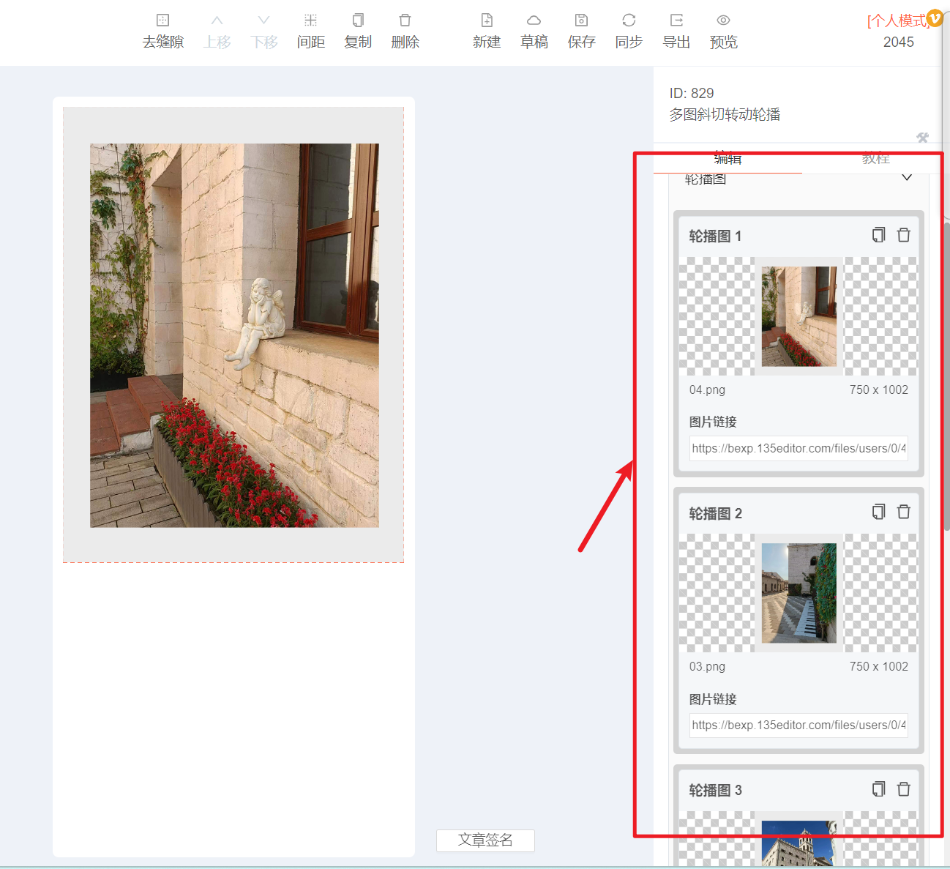The image size is (950, 869).
Task: Move element up with 上移
Action: pyautogui.click(x=217, y=20)
